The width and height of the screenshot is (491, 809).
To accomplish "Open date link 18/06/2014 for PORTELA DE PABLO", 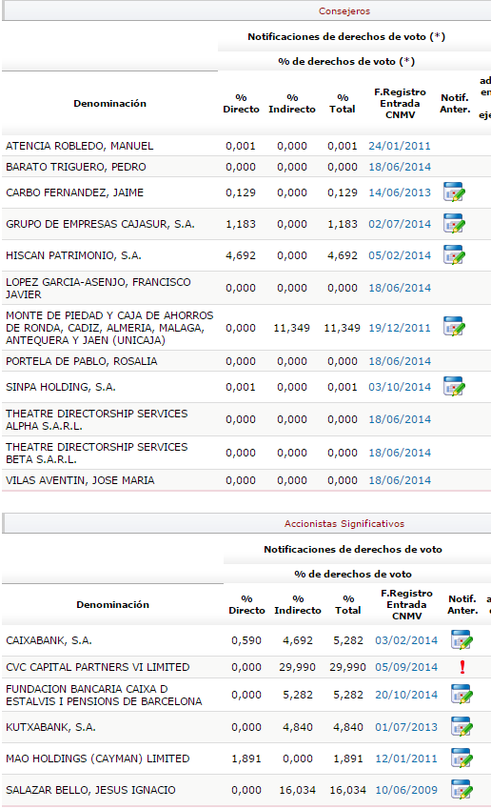I will tap(400, 362).
